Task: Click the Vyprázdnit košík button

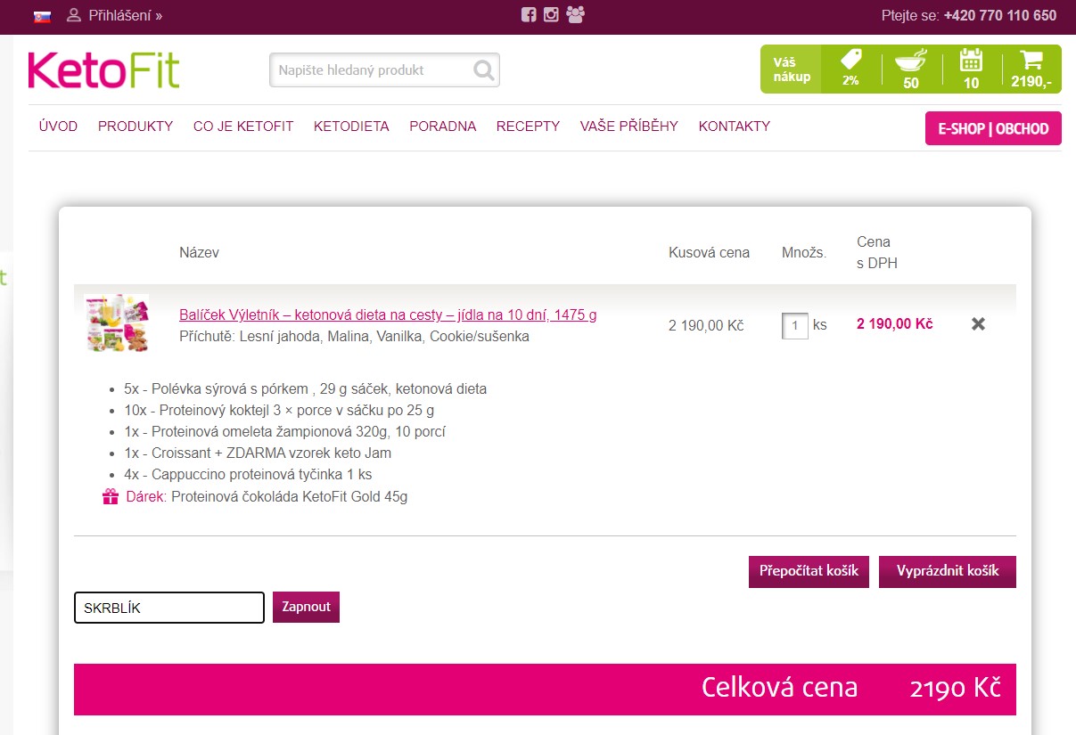Action: [948, 571]
